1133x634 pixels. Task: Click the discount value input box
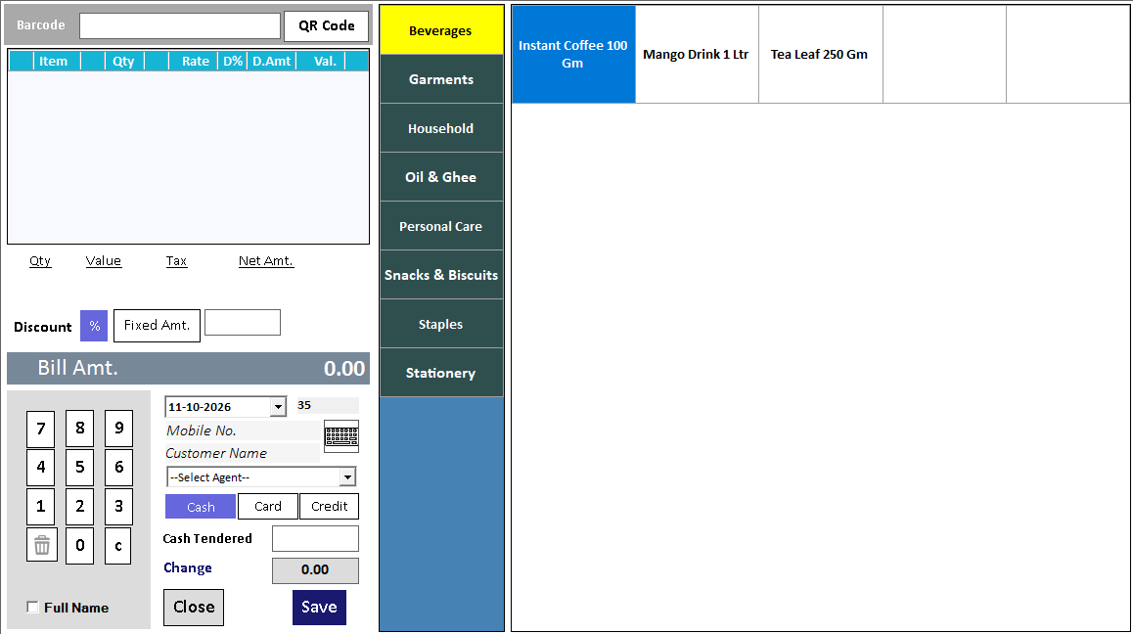click(x=243, y=323)
